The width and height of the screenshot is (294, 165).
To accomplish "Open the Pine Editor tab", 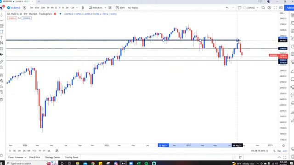I will pos(35,157).
